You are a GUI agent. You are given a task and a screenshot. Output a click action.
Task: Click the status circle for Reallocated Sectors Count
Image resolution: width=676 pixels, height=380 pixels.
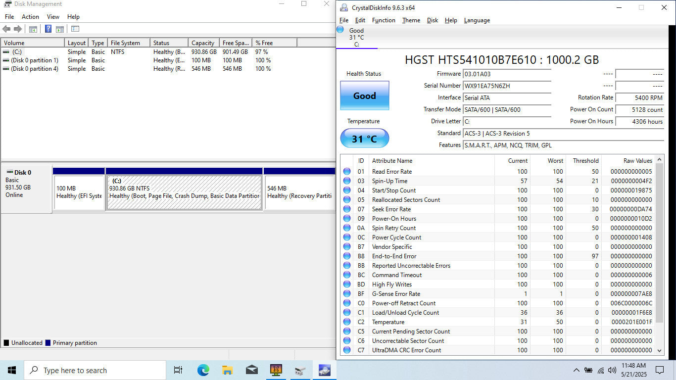click(x=347, y=200)
